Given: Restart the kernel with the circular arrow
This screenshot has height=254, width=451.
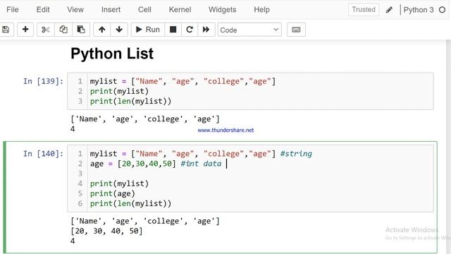Looking at the screenshot, I should point(190,30).
